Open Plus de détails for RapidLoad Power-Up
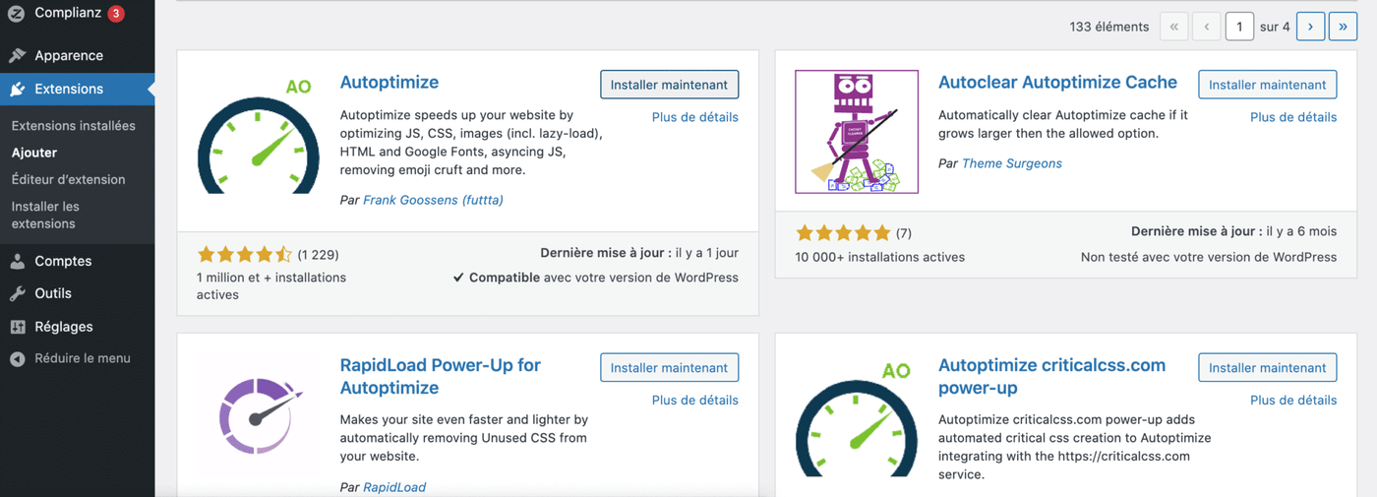This screenshot has width=1377, height=497. pos(694,400)
